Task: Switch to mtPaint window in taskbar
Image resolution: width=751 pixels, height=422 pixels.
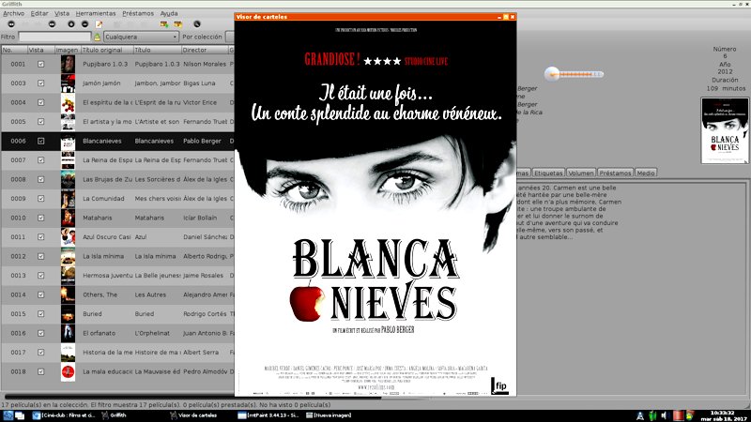Action: [268, 415]
